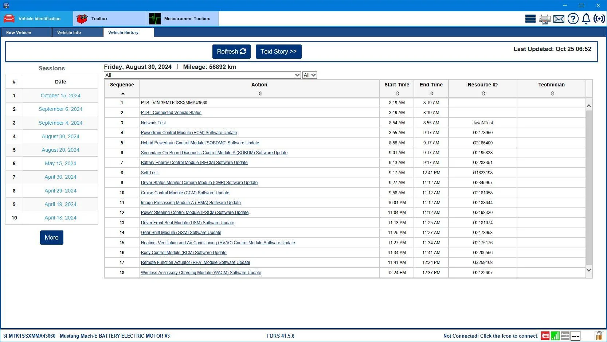Open the small All filter dropdown

[x=309, y=75]
